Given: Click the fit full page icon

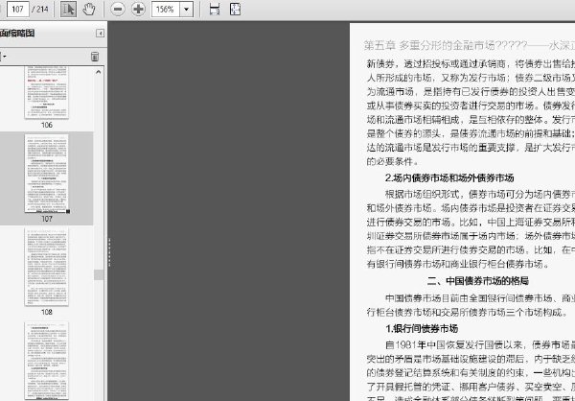Looking at the screenshot, I should (x=235, y=10).
